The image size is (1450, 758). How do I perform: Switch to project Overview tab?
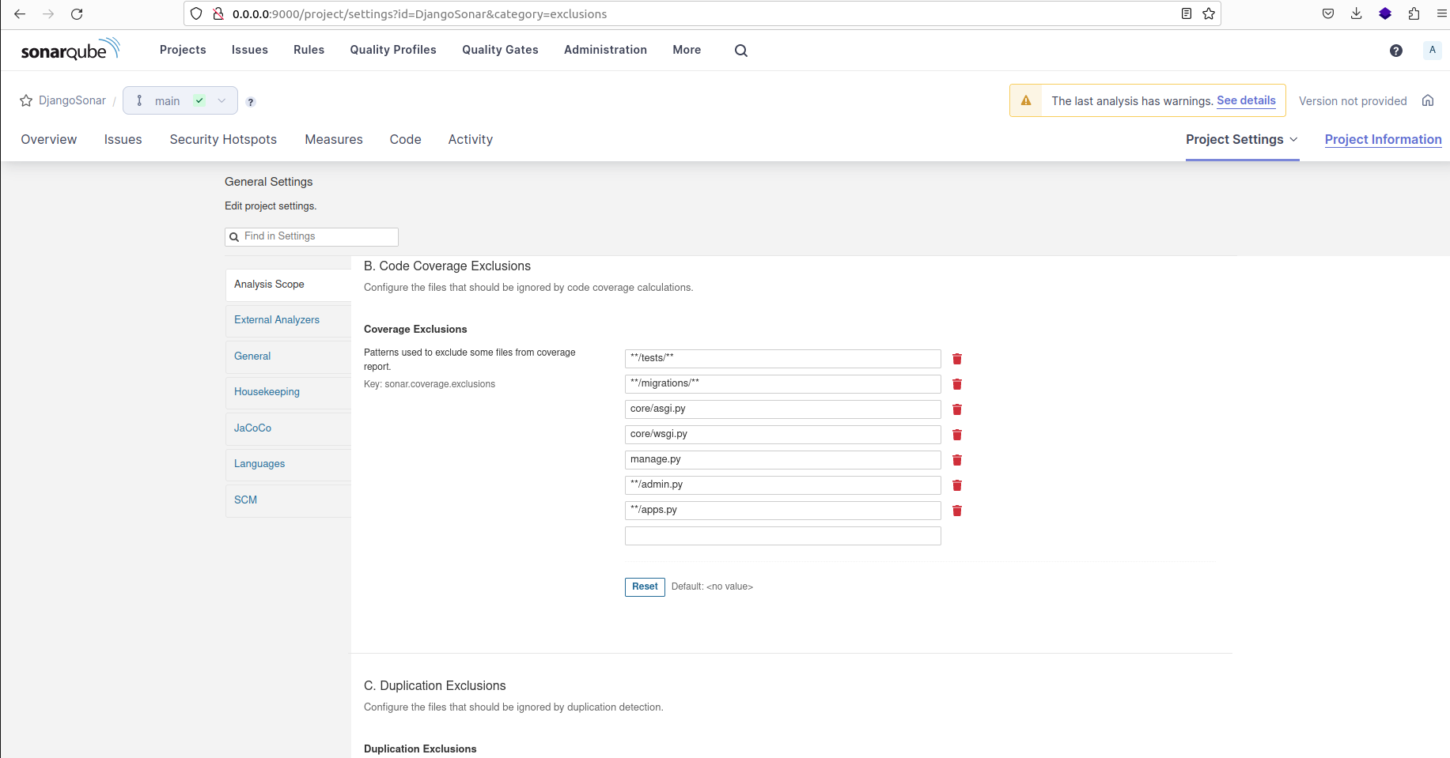click(x=49, y=139)
